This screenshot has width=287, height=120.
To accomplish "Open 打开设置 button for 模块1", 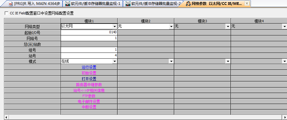I will (89, 79).
